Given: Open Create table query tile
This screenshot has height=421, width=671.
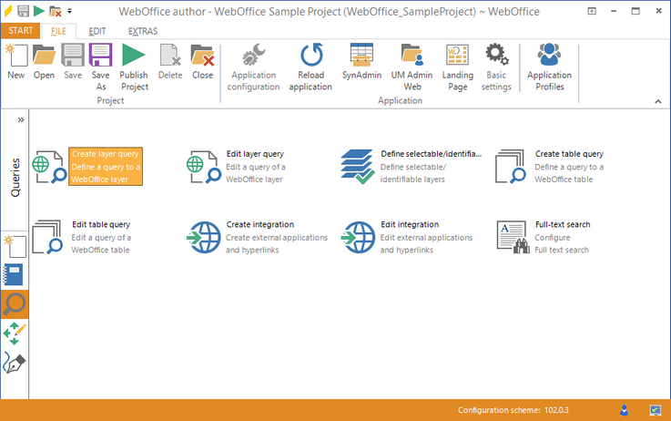Looking at the screenshot, I should (x=550, y=167).
